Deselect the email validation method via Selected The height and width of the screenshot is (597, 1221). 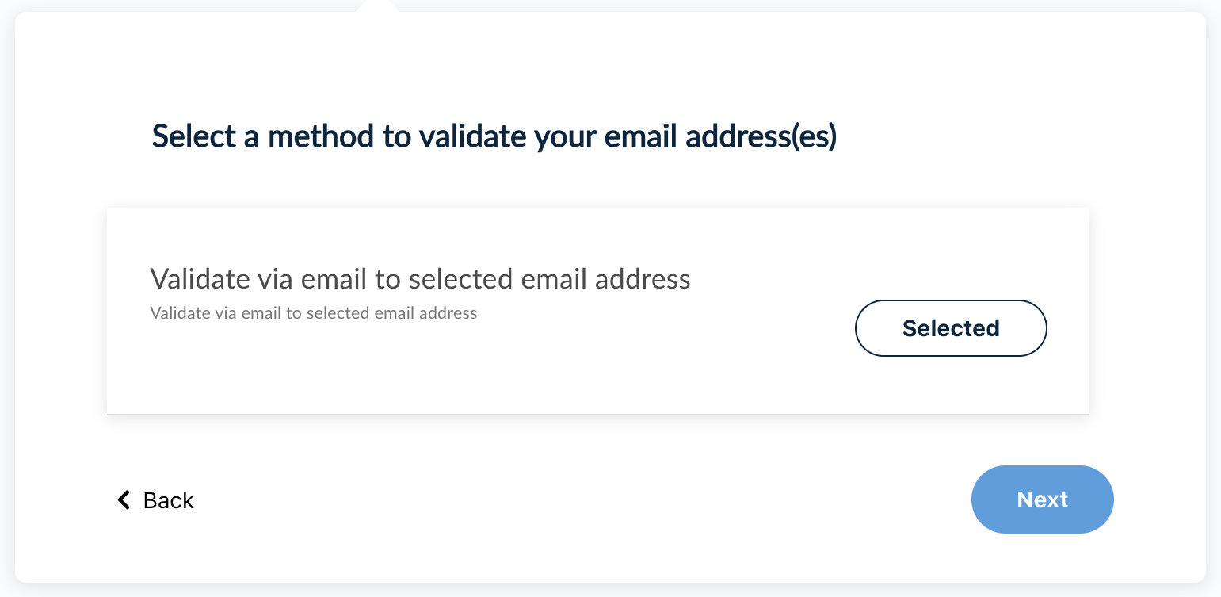tap(951, 328)
